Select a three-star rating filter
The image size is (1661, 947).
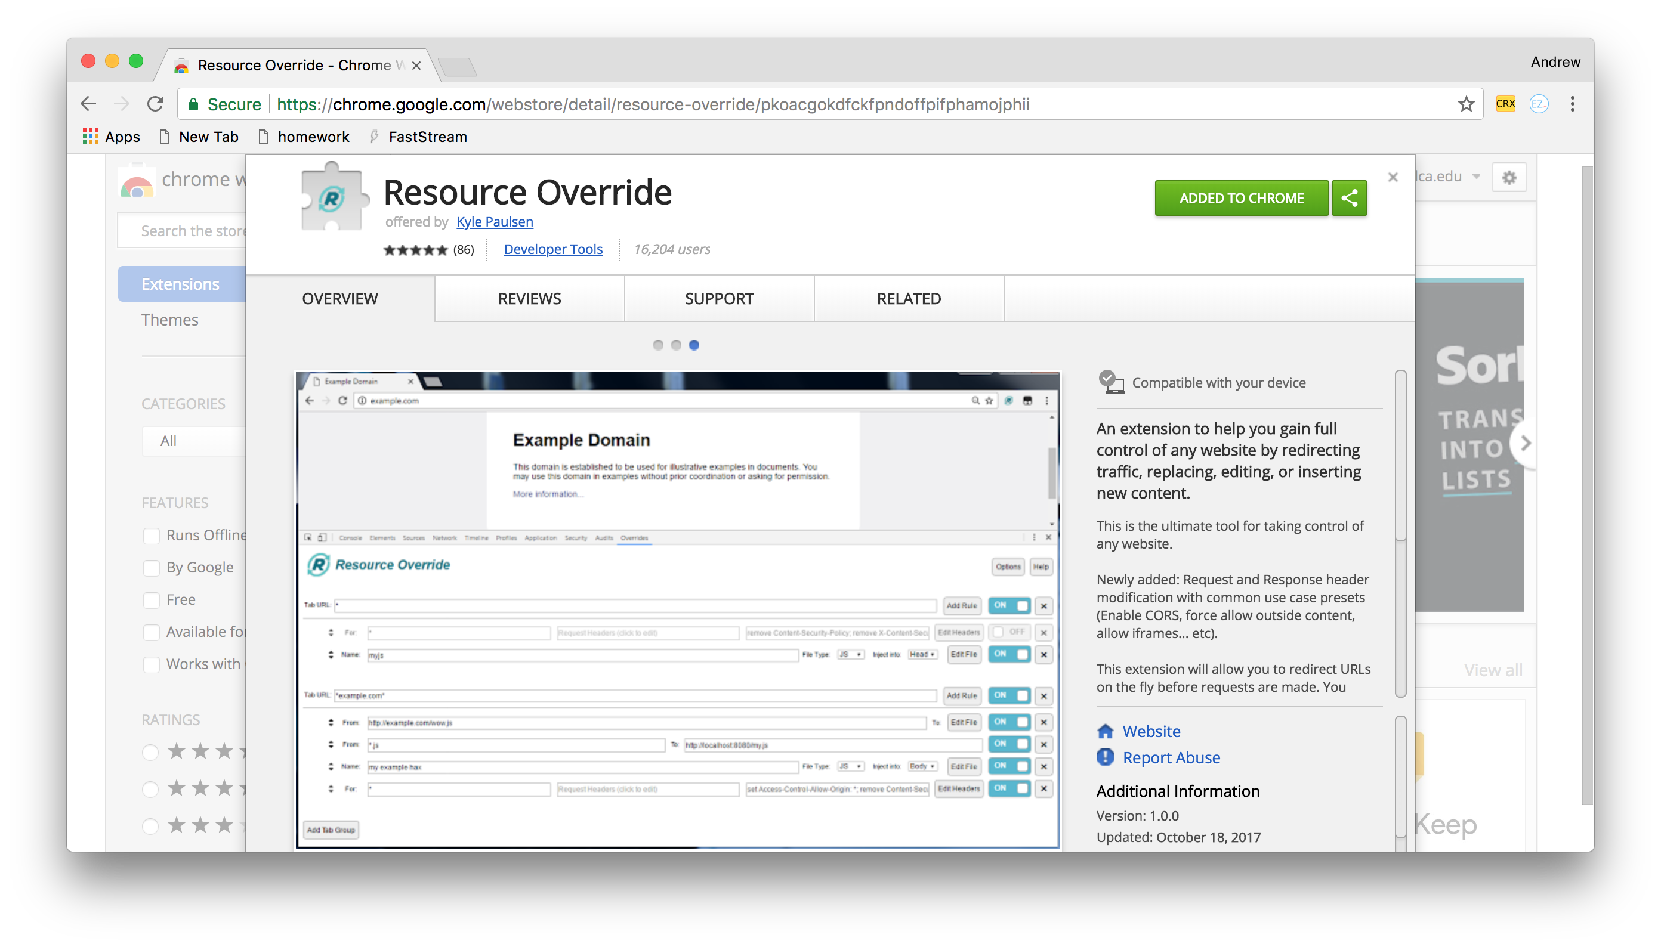pyautogui.click(x=151, y=789)
